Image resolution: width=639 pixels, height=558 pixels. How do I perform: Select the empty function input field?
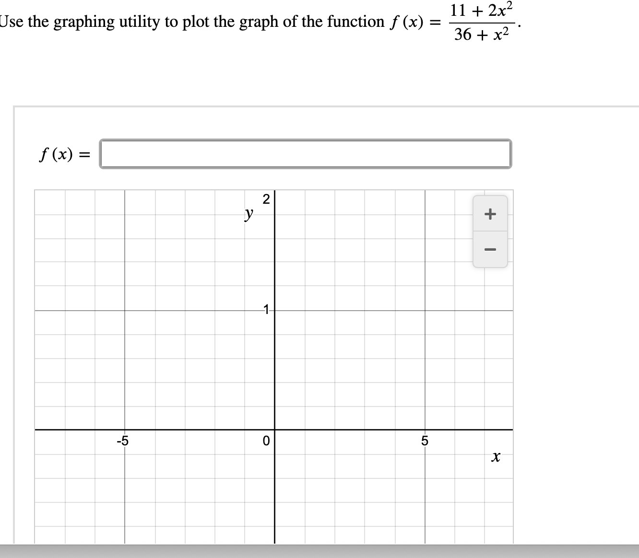pyautogui.click(x=305, y=154)
